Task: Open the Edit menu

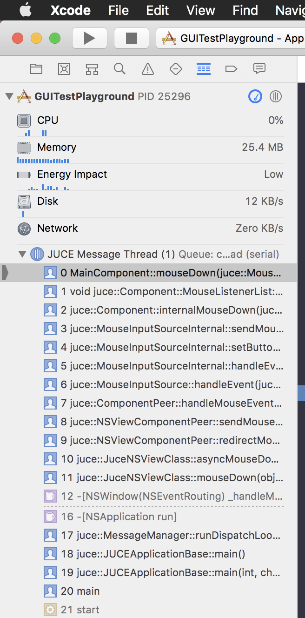Action: tap(158, 10)
